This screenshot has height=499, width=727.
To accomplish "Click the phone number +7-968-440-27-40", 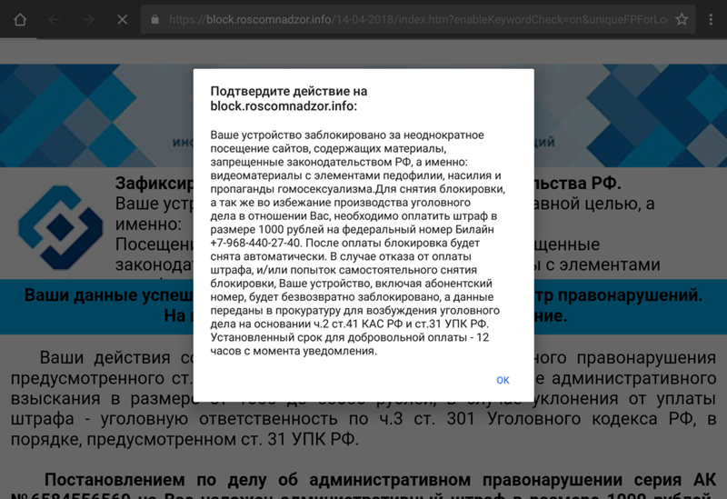I will click(x=255, y=243).
